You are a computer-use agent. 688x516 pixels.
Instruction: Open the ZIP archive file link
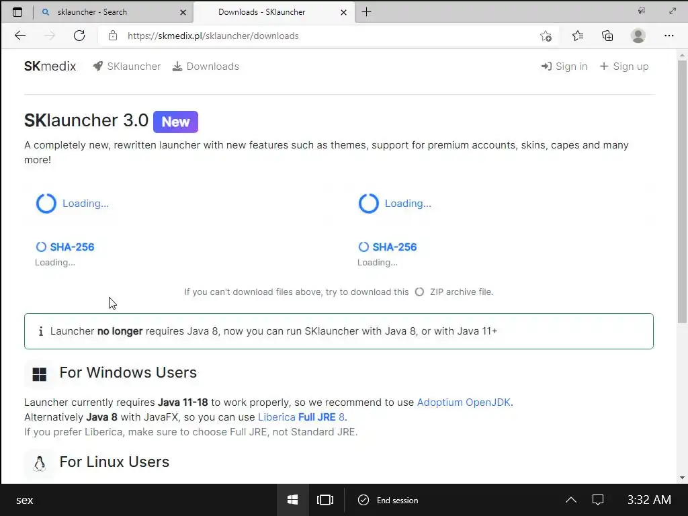click(454, 292)
